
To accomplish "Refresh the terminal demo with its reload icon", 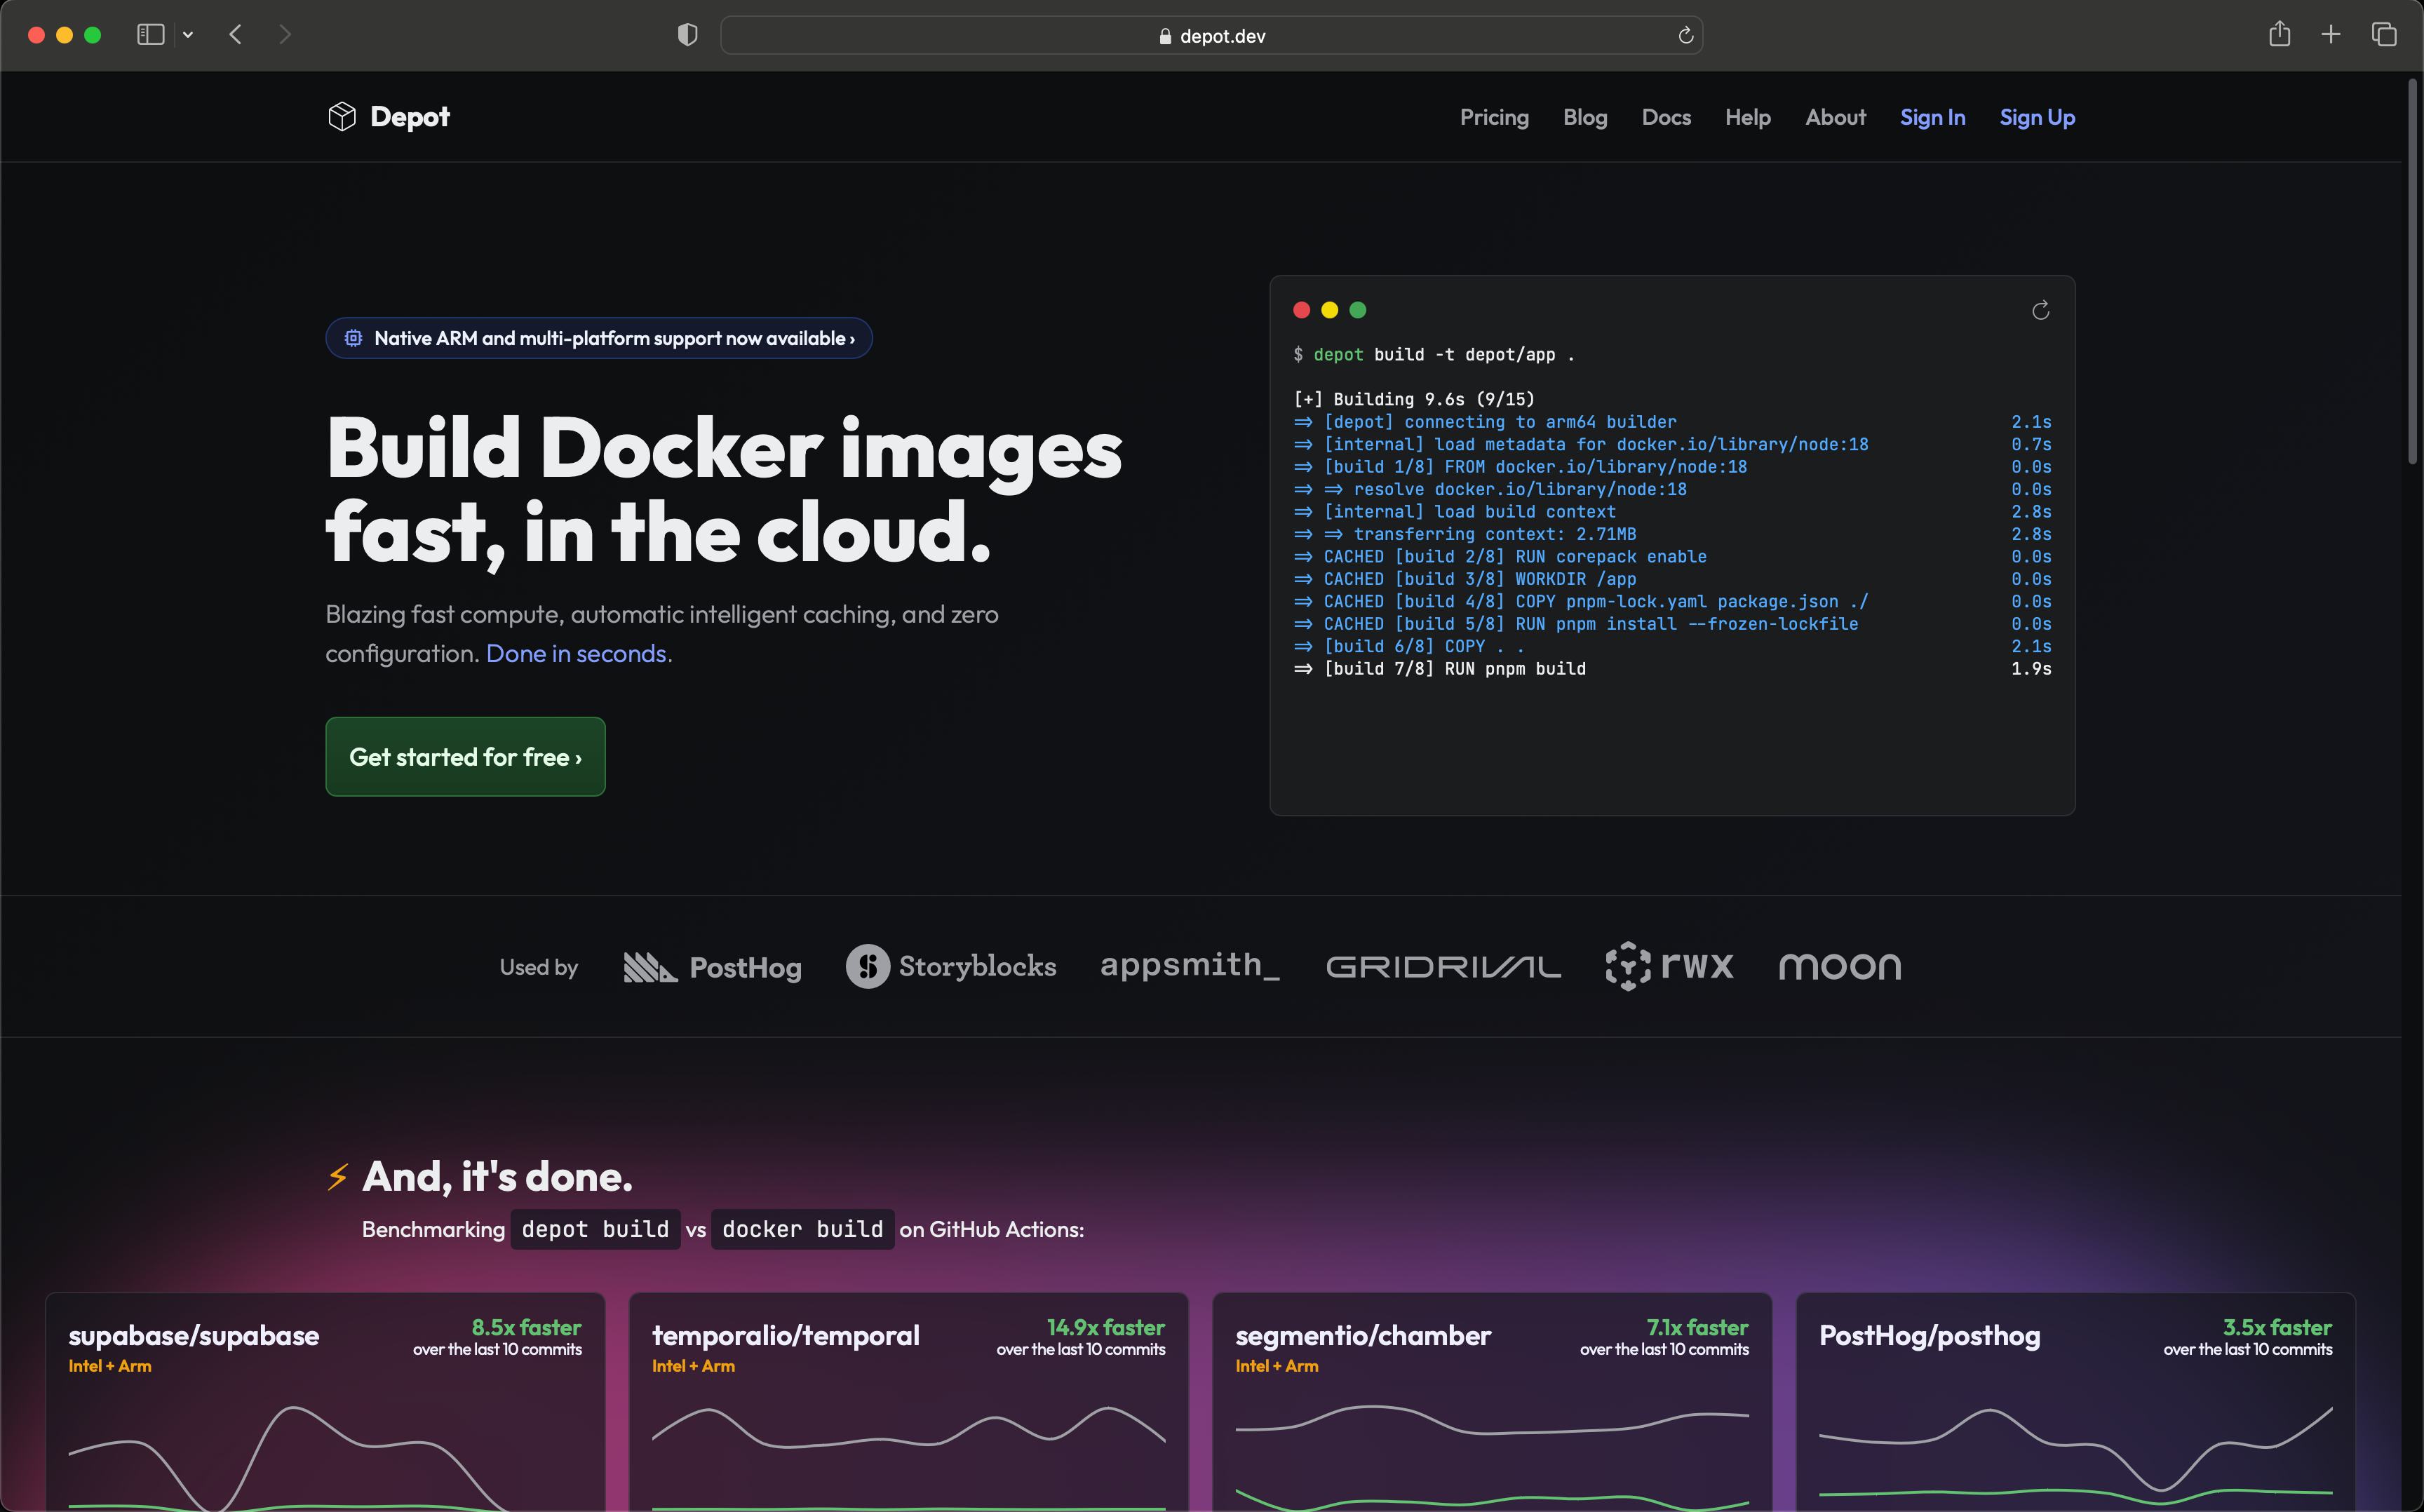I will coord(2041,310).
